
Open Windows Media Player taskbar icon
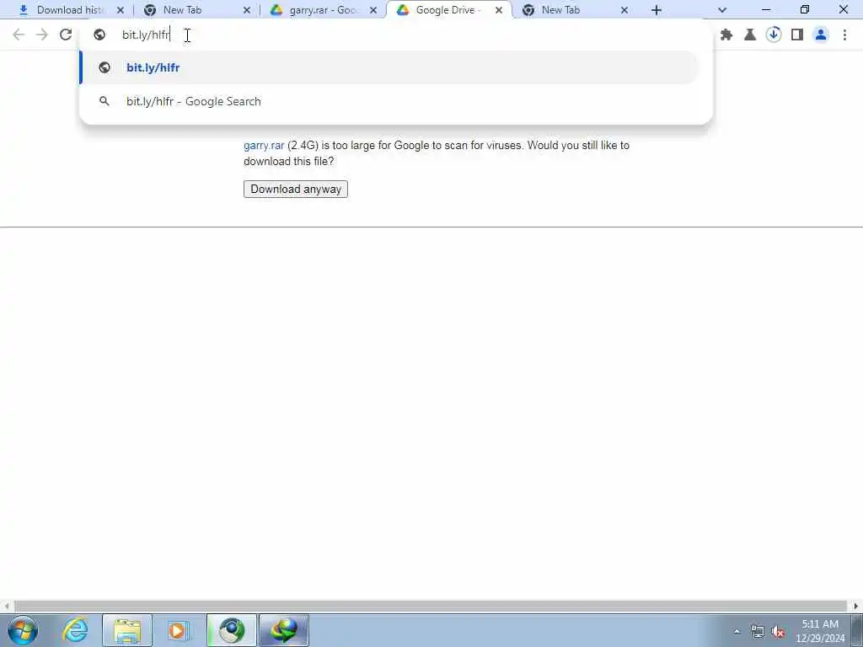point(179,630)
